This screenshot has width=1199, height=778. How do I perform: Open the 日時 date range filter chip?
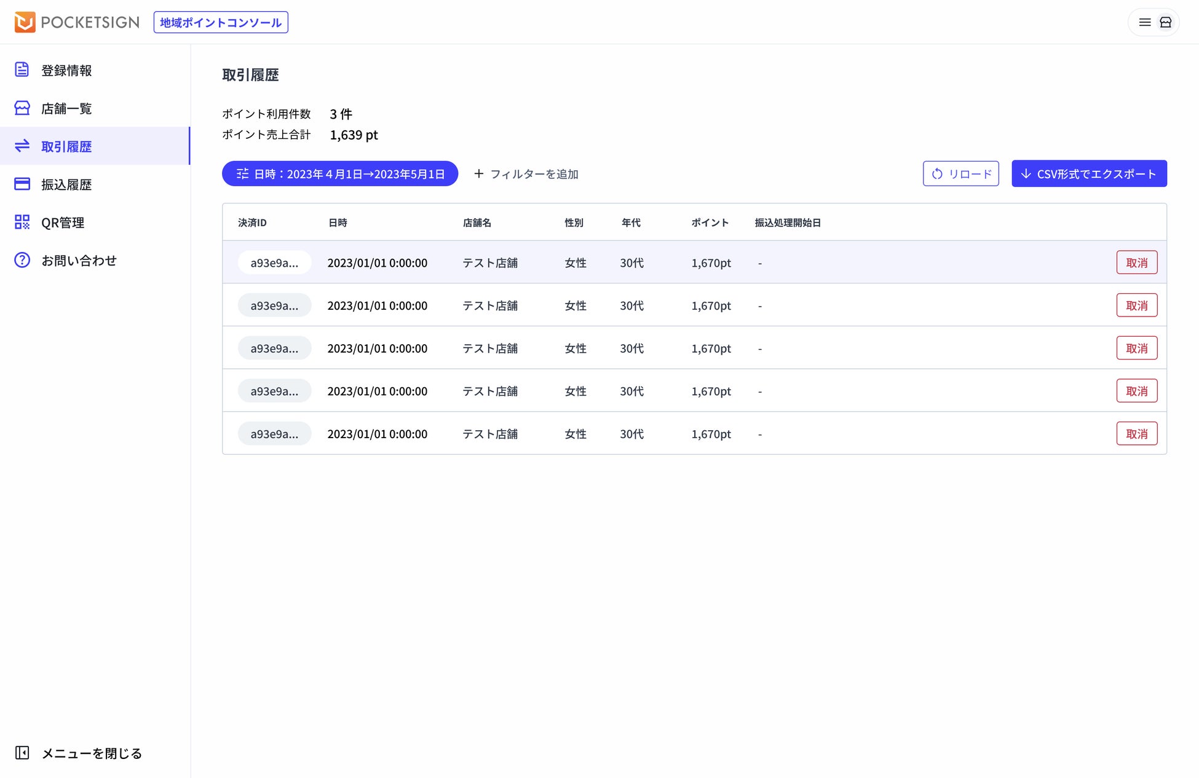pyautogui.click(x=340, y=174)
